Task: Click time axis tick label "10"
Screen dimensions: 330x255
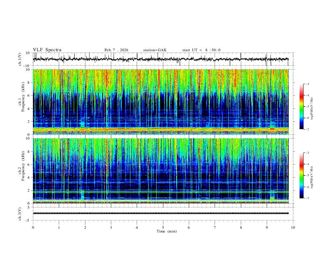Action: click(x=293, y=227)
